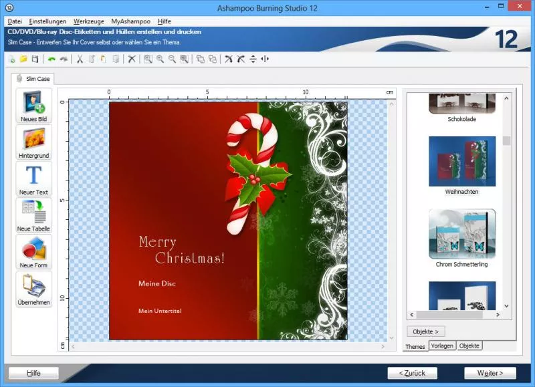Click canvas vertical scrollbar down arrow
The width and height of the screenshot is (535, 387).
pyautogui.click(x=391, y=338)
